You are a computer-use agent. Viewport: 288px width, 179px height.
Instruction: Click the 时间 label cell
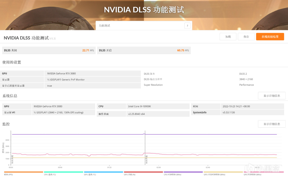tap(206, 106)
